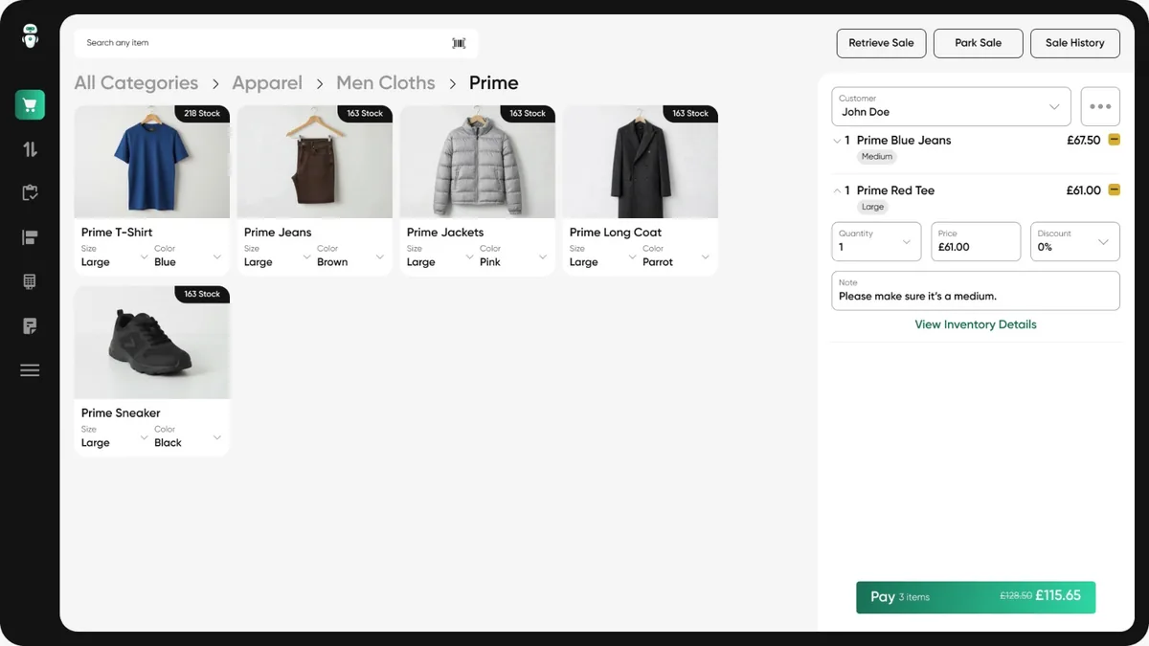The image size is (1149, 646).
Task: Open Prime Jeans Size dropdown
Action: click(277, 256)
